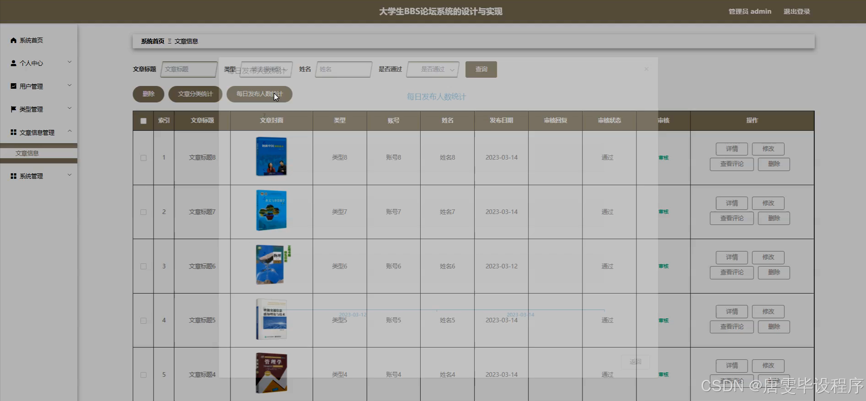Open 查看评论 for 文章标题6

pyautogui.click(x=732, y=273)
